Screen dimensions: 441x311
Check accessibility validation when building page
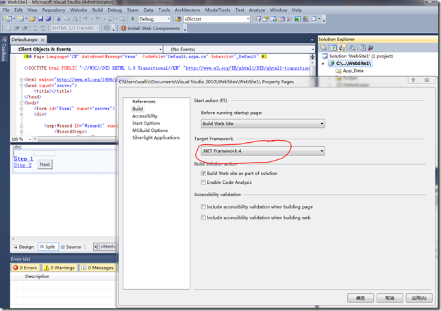click(203, 207)
